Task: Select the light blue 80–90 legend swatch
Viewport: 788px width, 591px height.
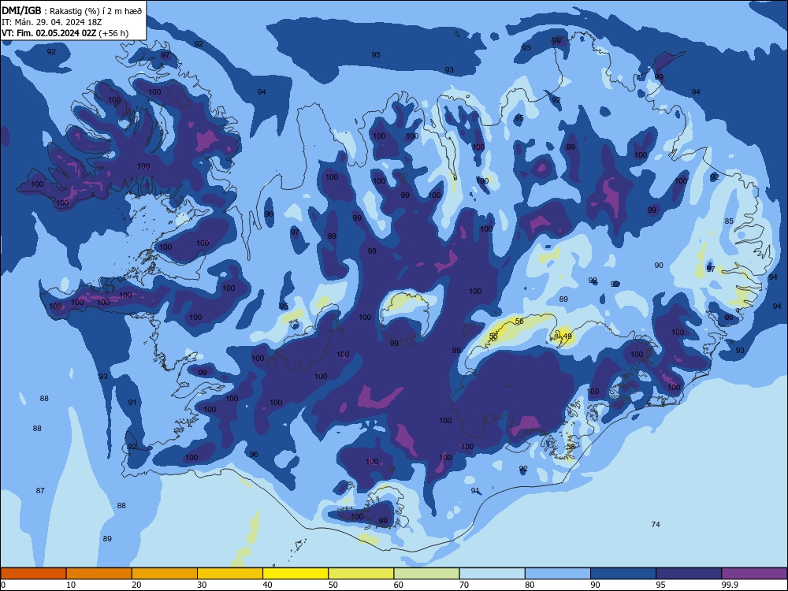Action: 558,574
